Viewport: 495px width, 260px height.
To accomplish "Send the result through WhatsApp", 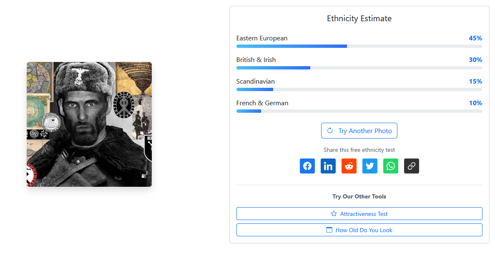I will click(x=391, y=166).
